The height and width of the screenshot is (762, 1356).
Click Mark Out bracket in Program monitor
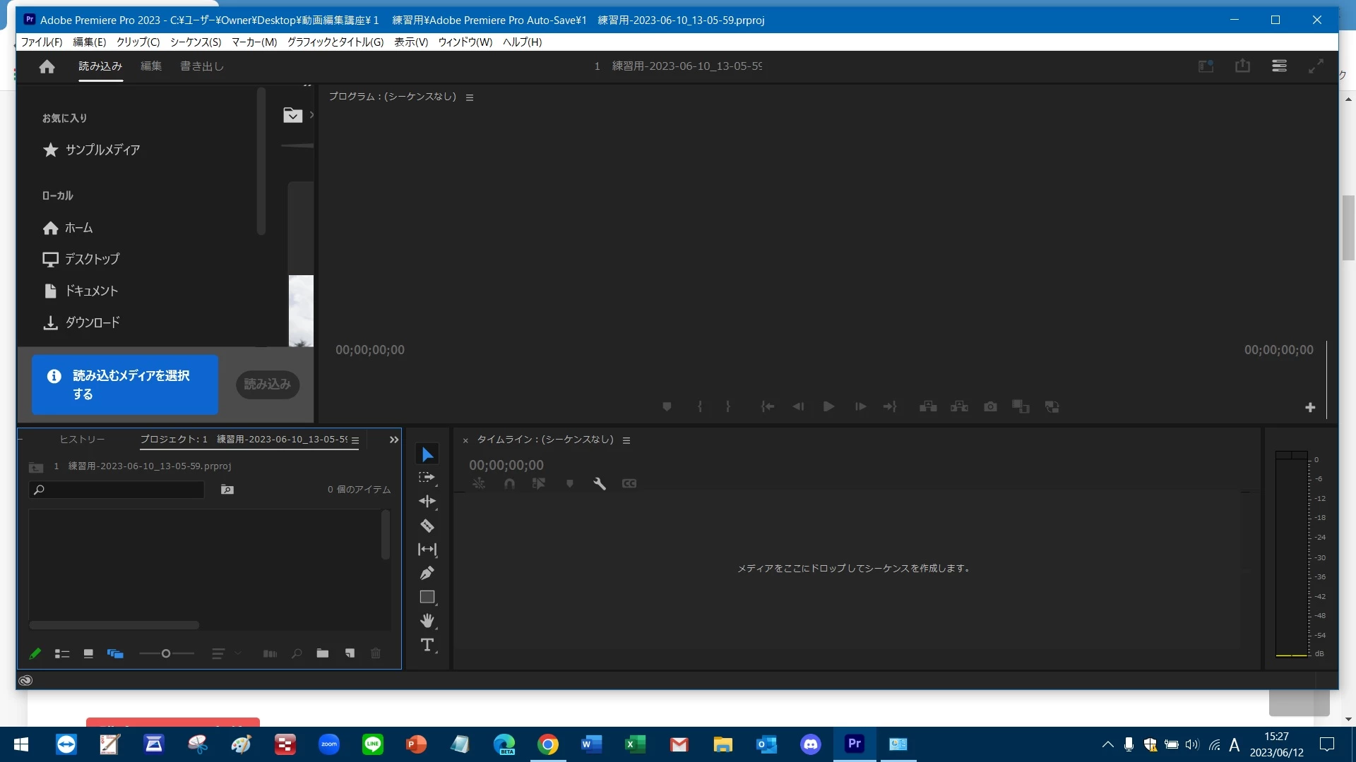point(728,406)
